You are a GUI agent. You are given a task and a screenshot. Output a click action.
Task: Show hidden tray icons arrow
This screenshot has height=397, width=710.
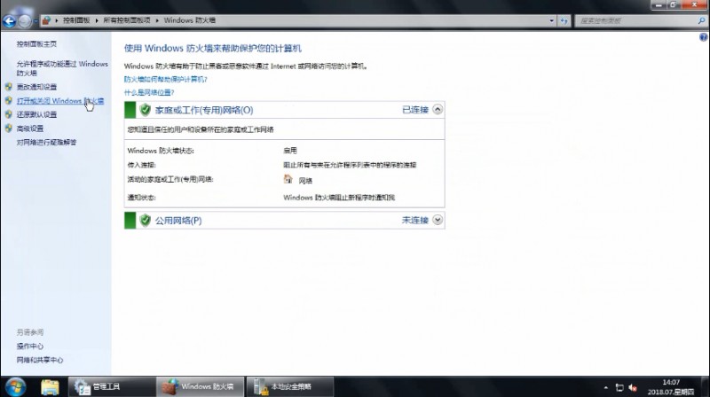606,387
